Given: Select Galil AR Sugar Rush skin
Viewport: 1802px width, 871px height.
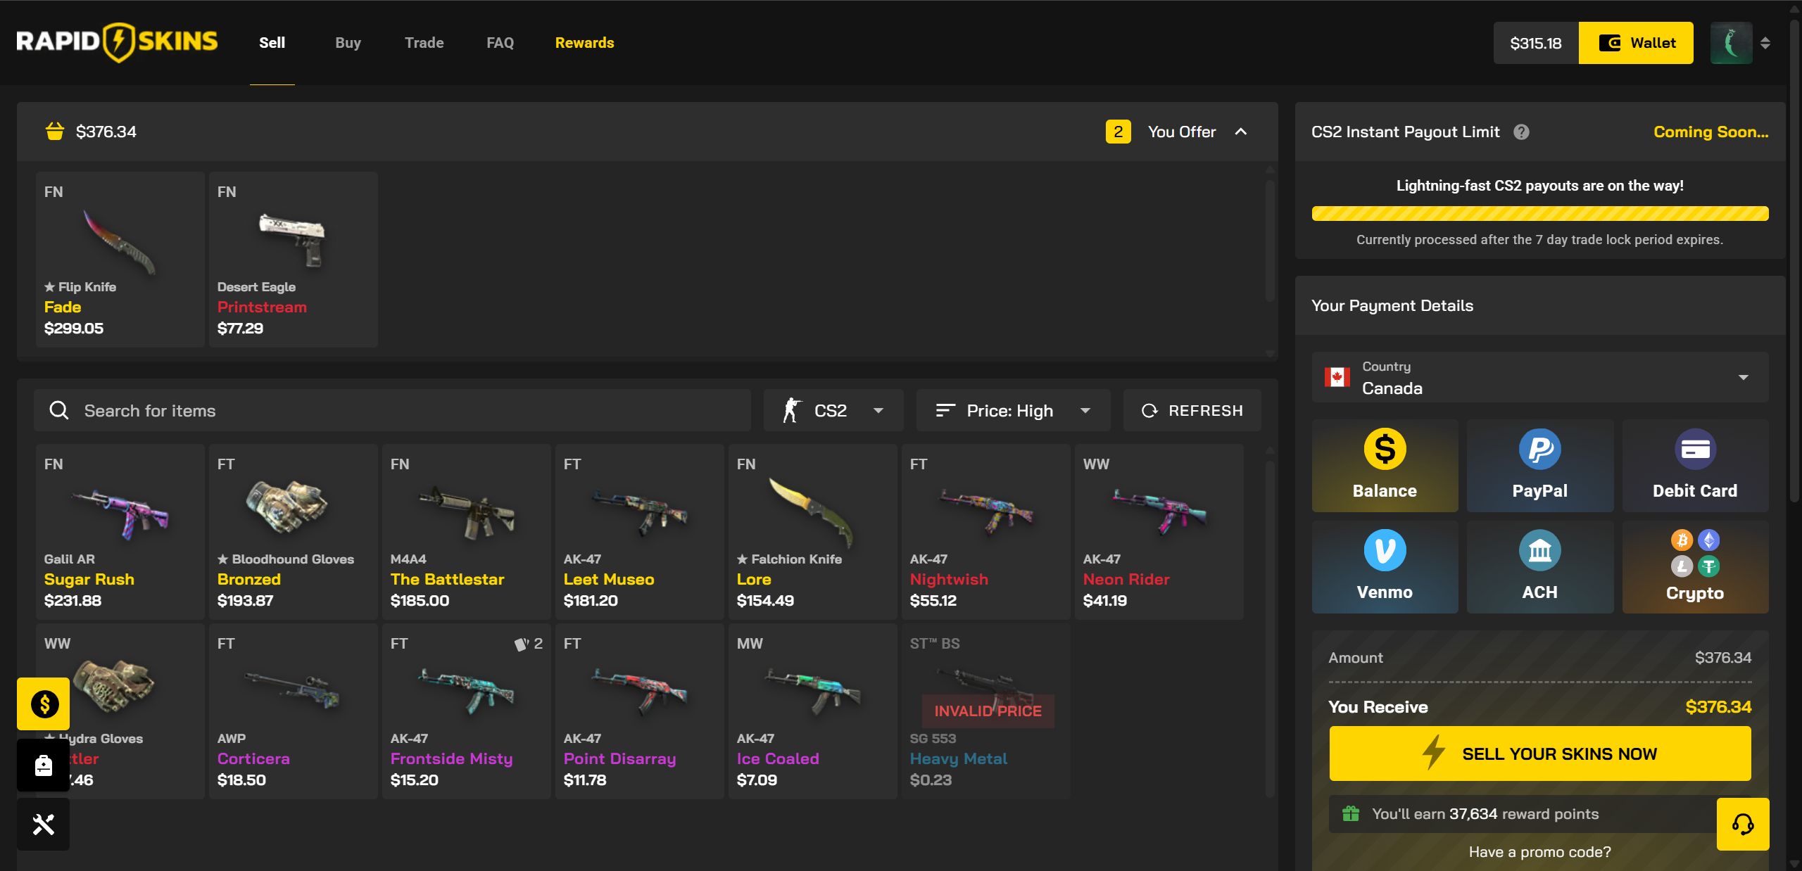Looking at the screenshot, I should click(120, 531).
